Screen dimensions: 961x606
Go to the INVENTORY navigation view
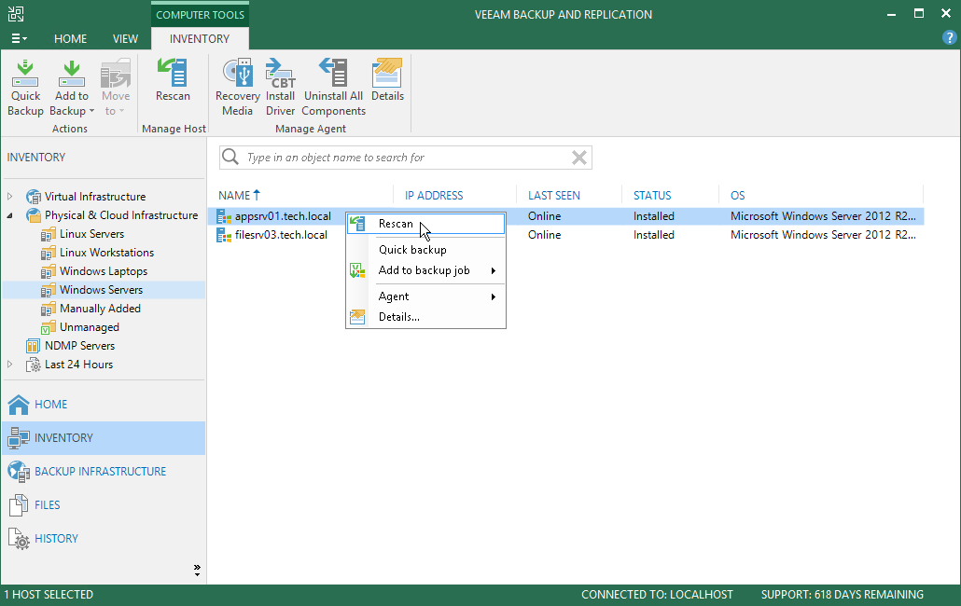pyautogui.click(x=104, y=437)
